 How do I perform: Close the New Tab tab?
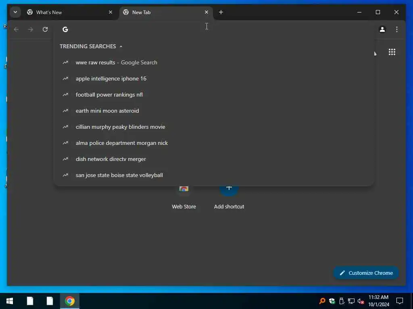(x=206, y=12)
